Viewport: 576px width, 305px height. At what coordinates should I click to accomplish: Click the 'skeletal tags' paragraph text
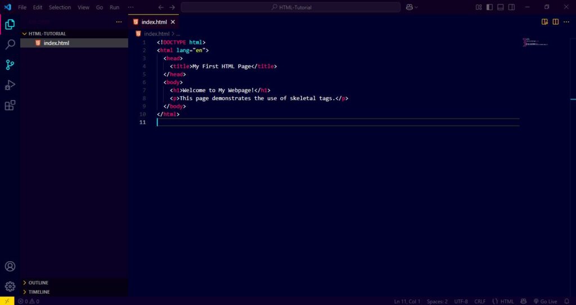click(312, 98)
